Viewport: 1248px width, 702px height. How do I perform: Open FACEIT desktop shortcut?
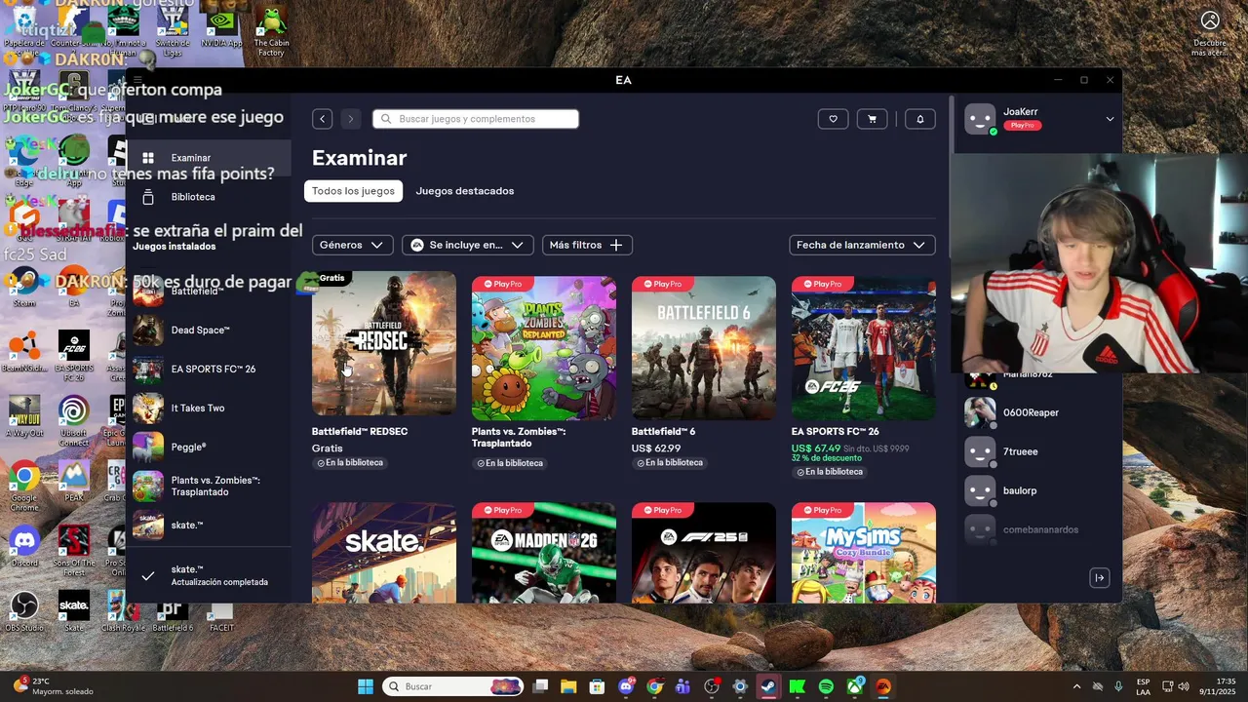[221, 616]
